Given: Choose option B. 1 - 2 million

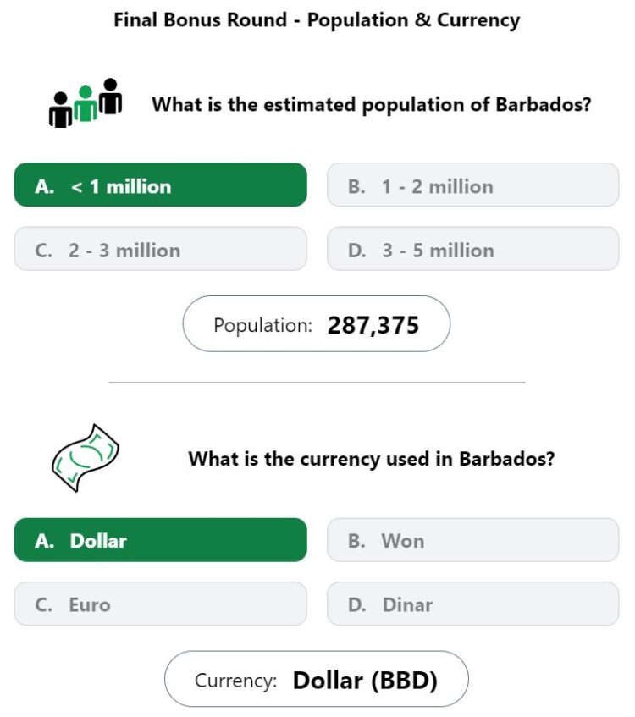Looking at the screenshot, I should [x=473, y=185].
